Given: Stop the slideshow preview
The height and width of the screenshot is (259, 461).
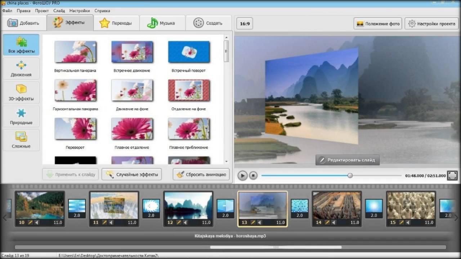Looking at the screenshot, I should tap(253, 176).
